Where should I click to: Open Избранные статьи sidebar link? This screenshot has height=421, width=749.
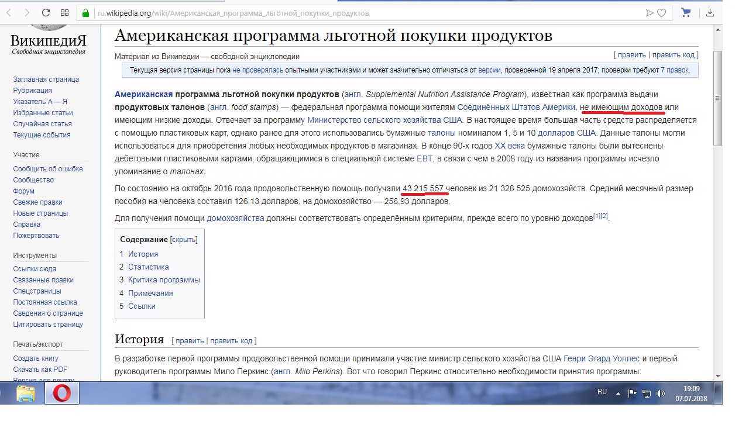tap(43, 113)
